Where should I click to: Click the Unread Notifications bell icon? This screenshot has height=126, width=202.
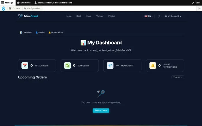[153, 66]
